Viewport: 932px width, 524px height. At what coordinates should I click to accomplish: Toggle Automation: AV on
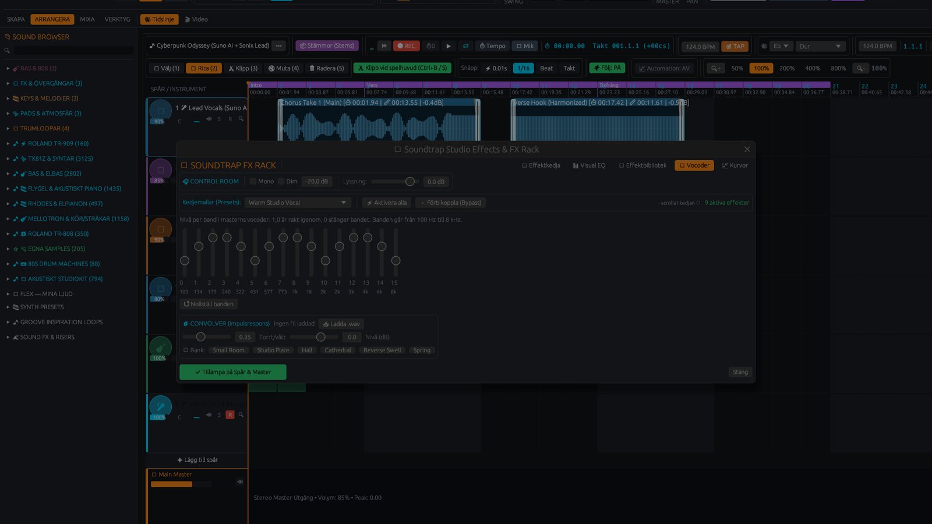pos(665,68)
